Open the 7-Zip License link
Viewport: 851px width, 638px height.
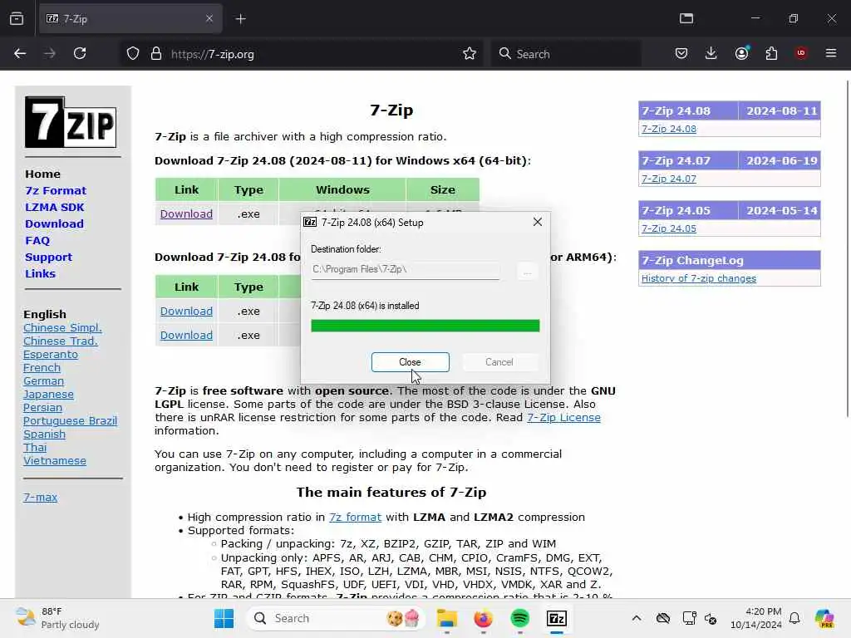(x=564, y=418)
